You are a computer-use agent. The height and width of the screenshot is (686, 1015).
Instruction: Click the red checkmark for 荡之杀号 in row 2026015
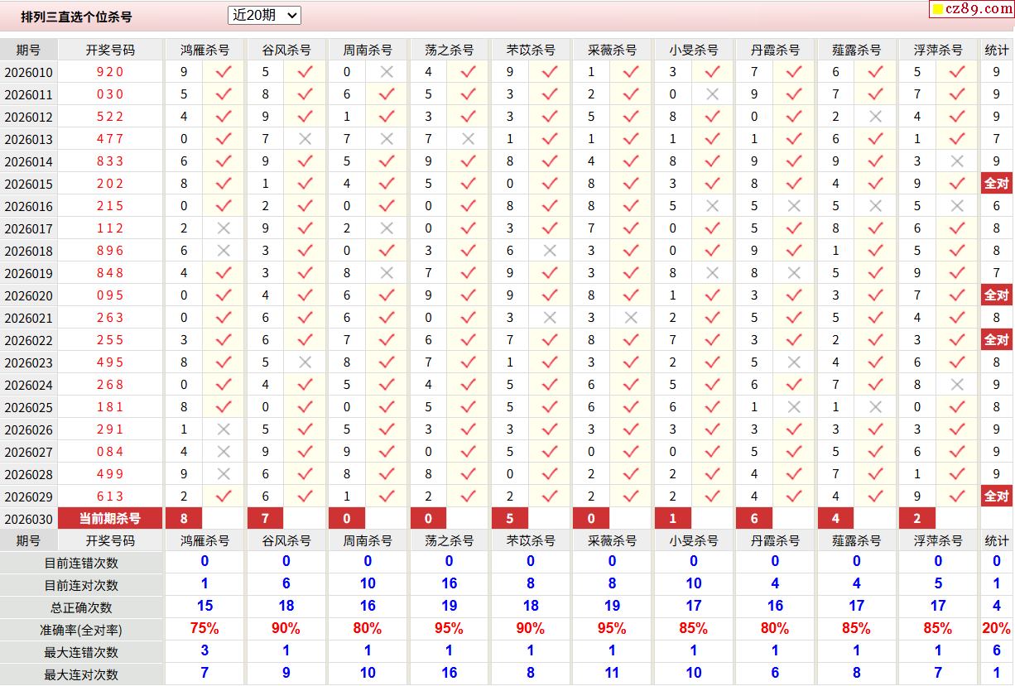tap(469, 184)
